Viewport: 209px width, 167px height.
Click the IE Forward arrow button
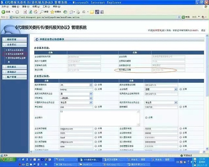[x=17, y=12]
